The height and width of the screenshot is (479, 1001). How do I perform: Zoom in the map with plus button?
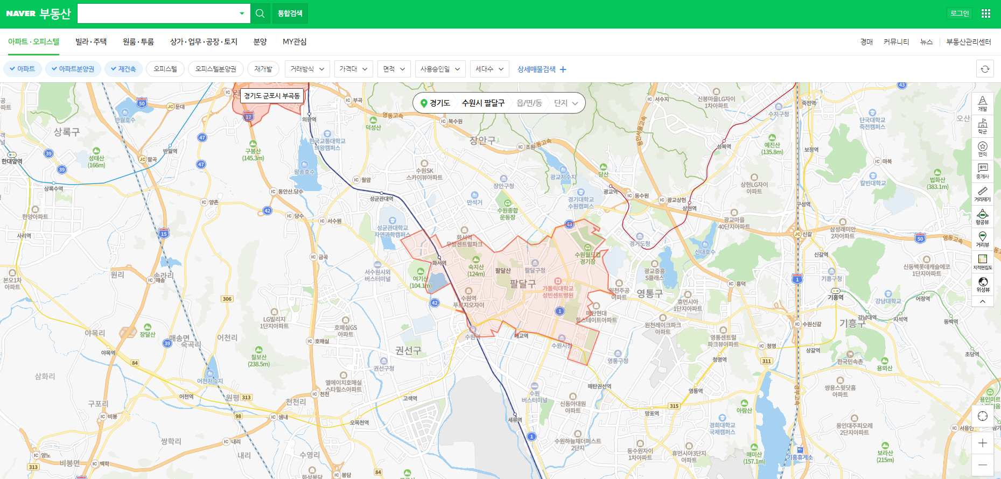click(x=983, y=443)
